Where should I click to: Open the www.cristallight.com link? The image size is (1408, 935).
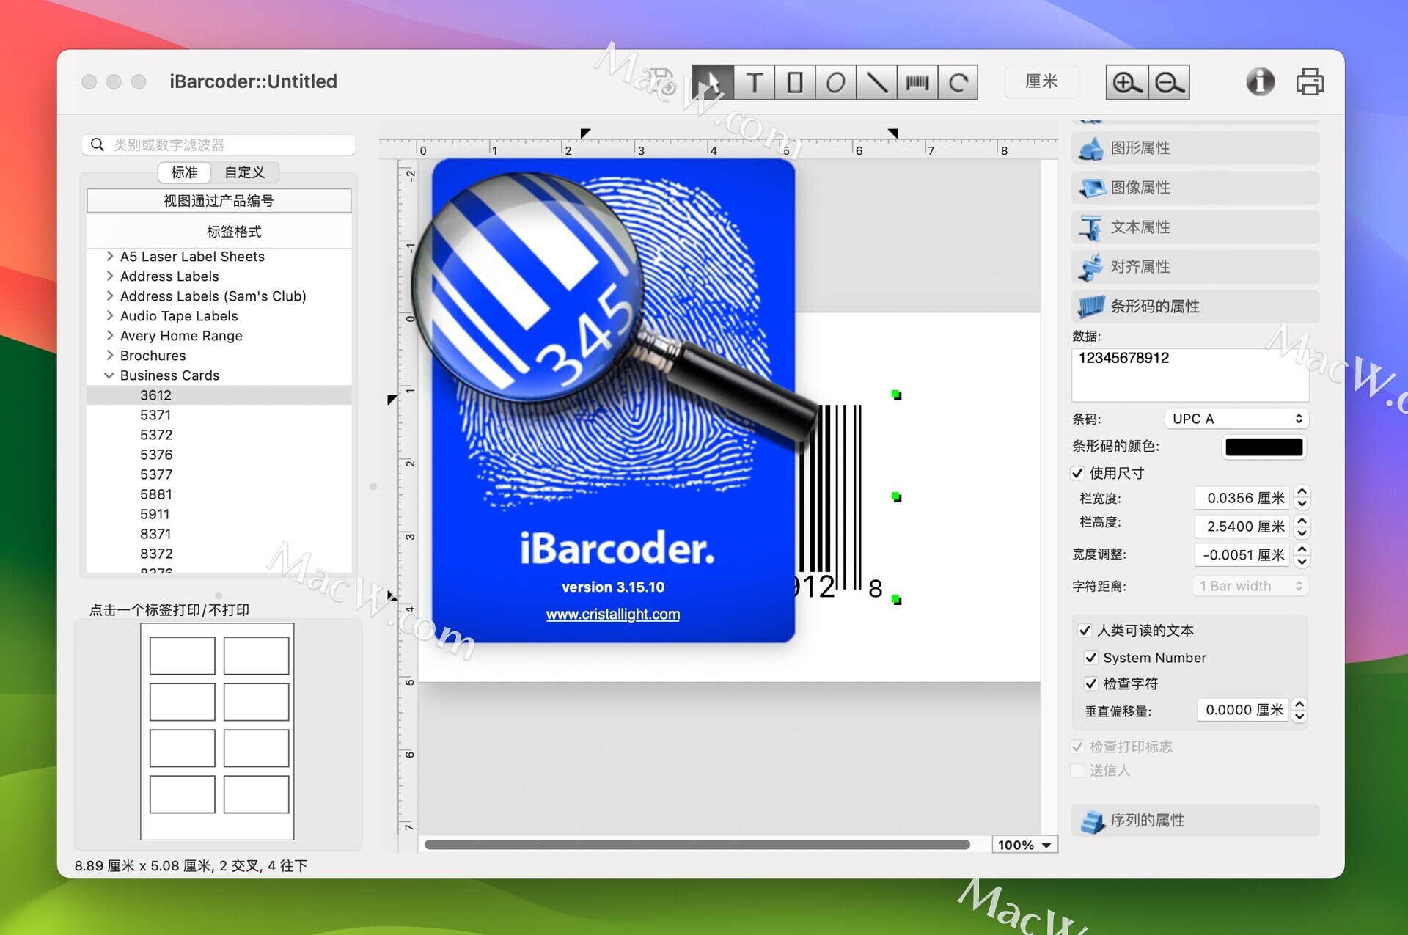point(613,615)
